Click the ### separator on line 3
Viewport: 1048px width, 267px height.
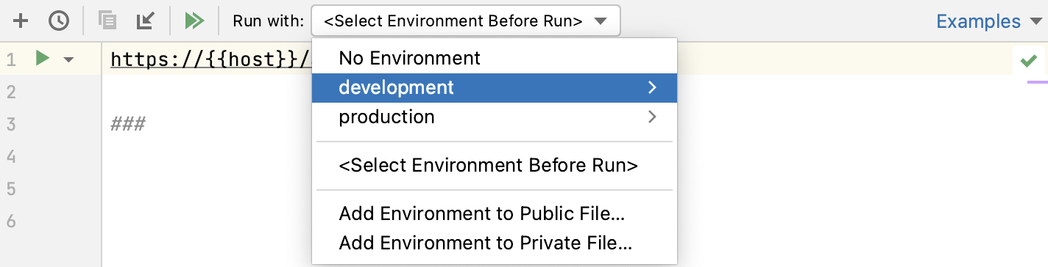tap(128, 124)
